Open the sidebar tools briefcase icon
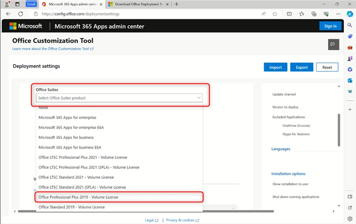The image size is (356, 224). click(x=350, y=47)
